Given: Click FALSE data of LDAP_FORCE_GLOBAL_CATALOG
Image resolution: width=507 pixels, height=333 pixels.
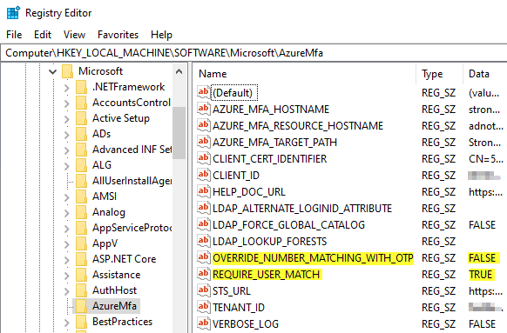Looking at the screenshot, I should 483,225.
